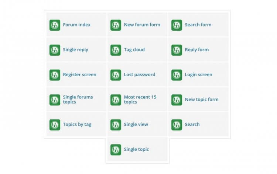Image resolution: width=277 pixels, height=174 pixels.
Task: Click the icon beside Reply form
Action: (177, 50)
